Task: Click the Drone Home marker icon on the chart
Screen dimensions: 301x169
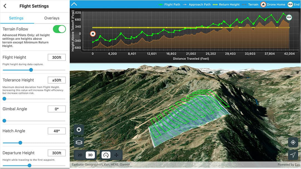Action: (x=93, y=33)
